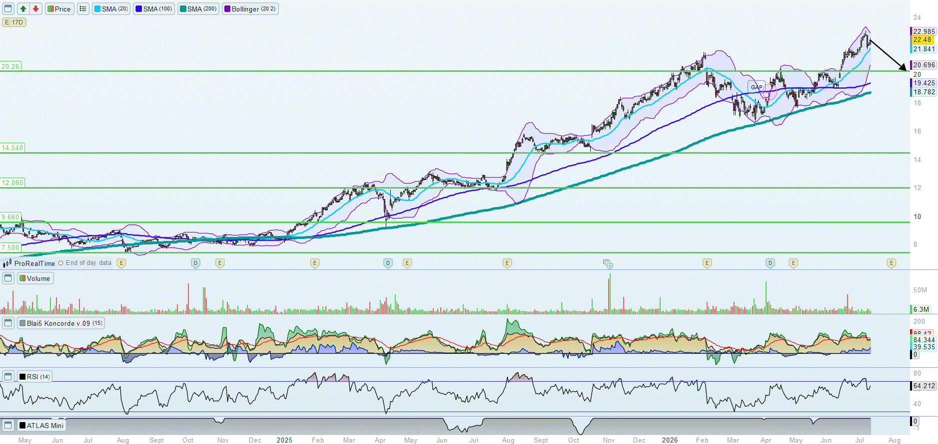Click the earnings E marker near Feb 2026
This screenshot has height=444, width=938.
point(707,263)
